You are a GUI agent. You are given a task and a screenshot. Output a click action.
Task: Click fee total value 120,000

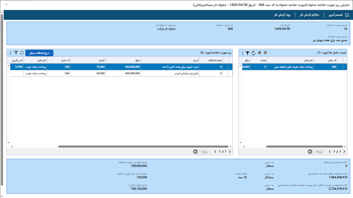142,177
